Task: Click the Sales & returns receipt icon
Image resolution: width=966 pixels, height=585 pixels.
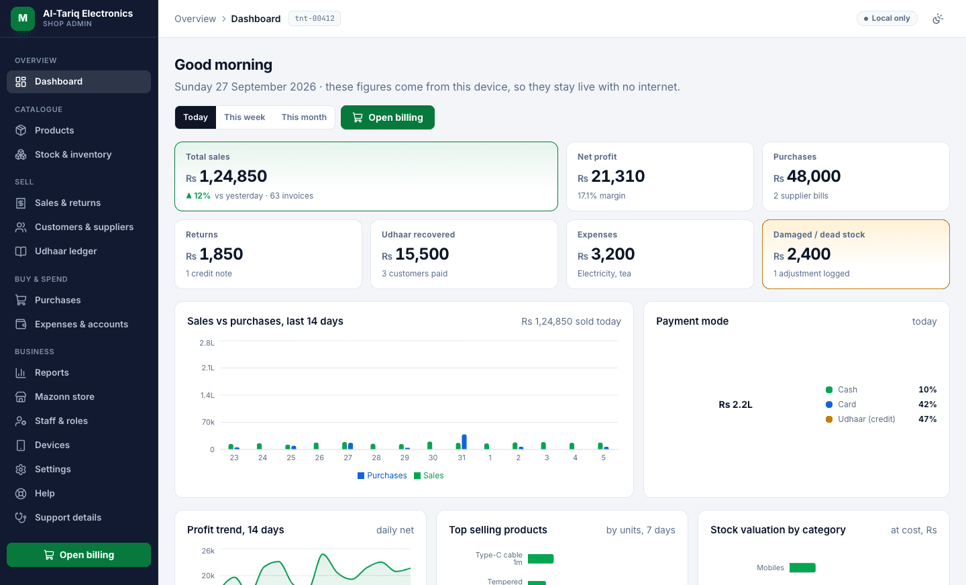Action: [21, 203]
